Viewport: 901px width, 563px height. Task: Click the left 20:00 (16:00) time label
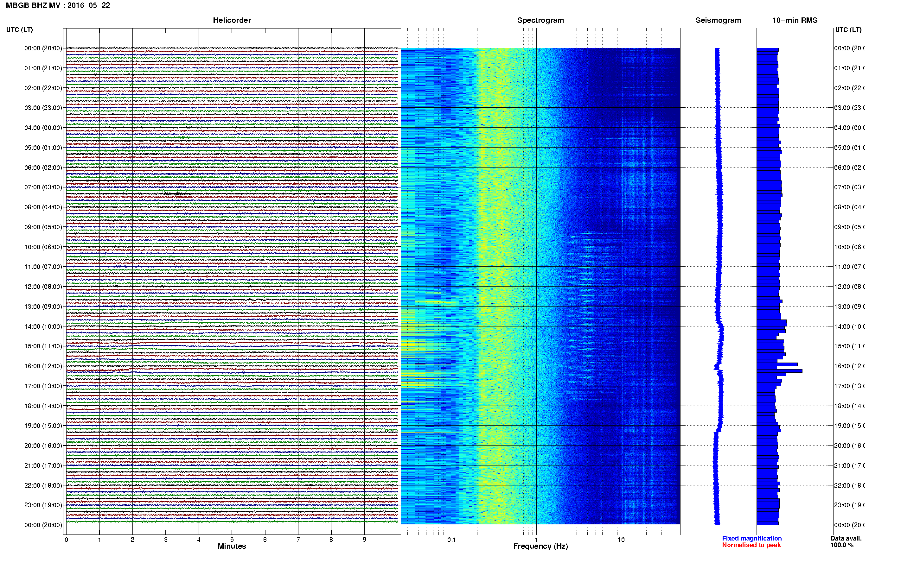click(x=43, y=446)
